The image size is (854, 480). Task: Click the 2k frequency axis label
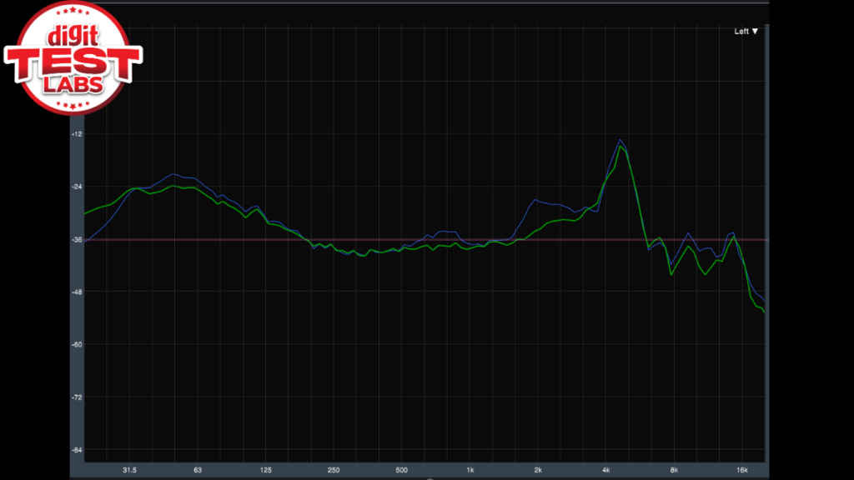pyautogui.click(x=538, y=470)
